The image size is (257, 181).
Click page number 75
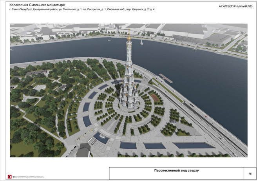point(250,173)
